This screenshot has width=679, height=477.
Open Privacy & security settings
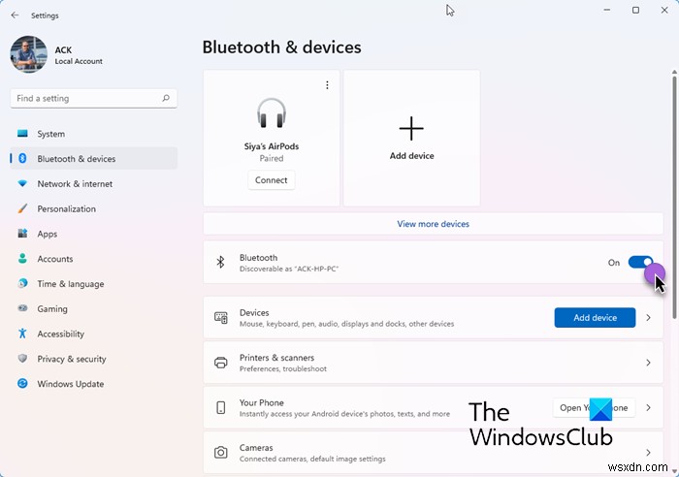(93, 359)
